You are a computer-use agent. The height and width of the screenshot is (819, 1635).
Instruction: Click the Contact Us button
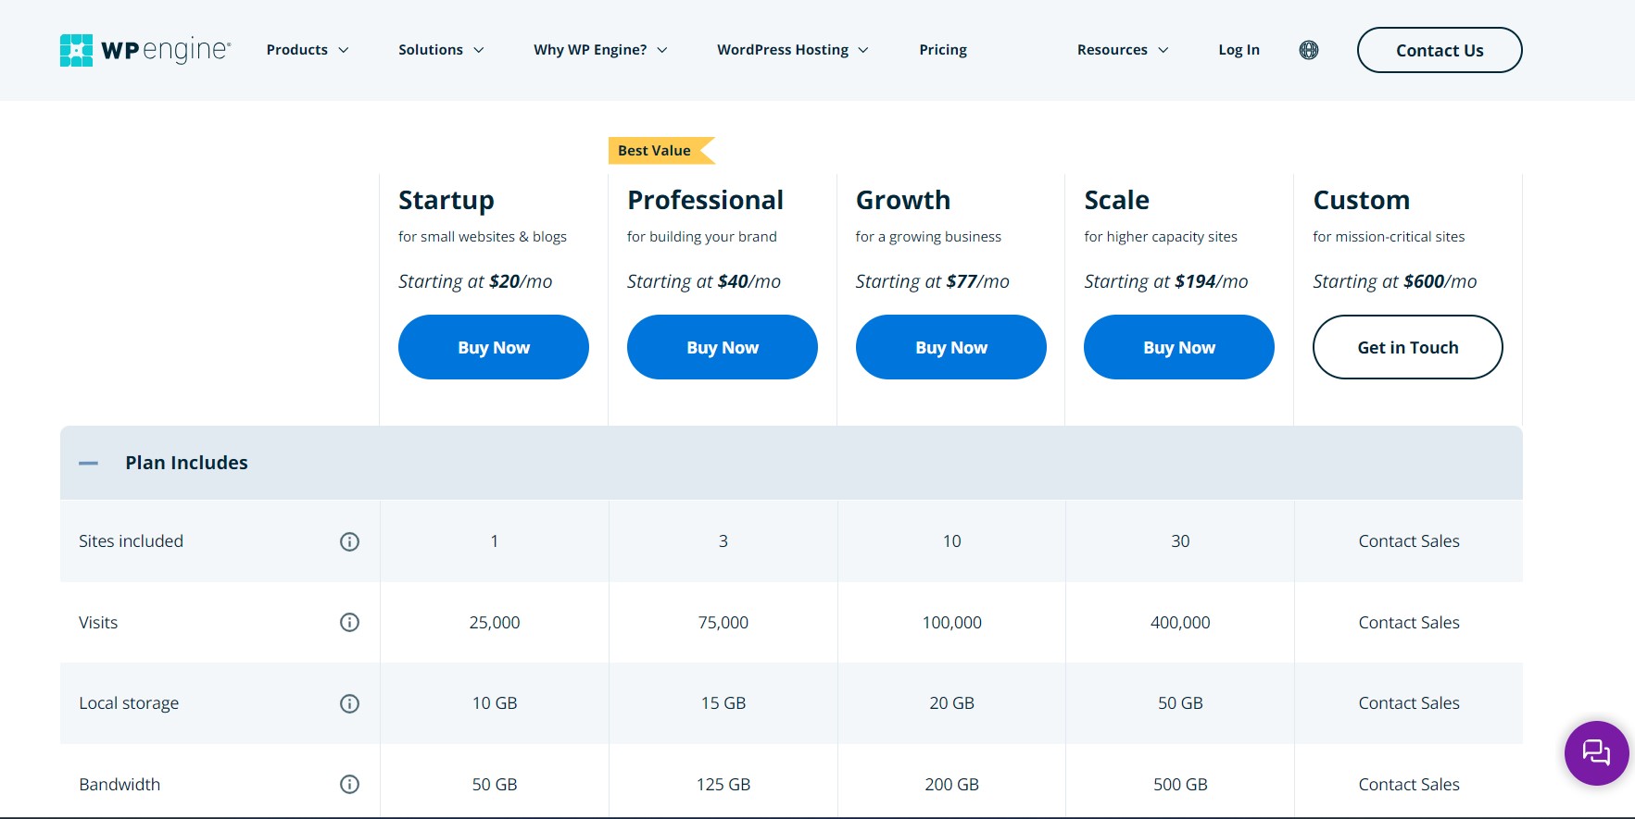pos(1440,50)
